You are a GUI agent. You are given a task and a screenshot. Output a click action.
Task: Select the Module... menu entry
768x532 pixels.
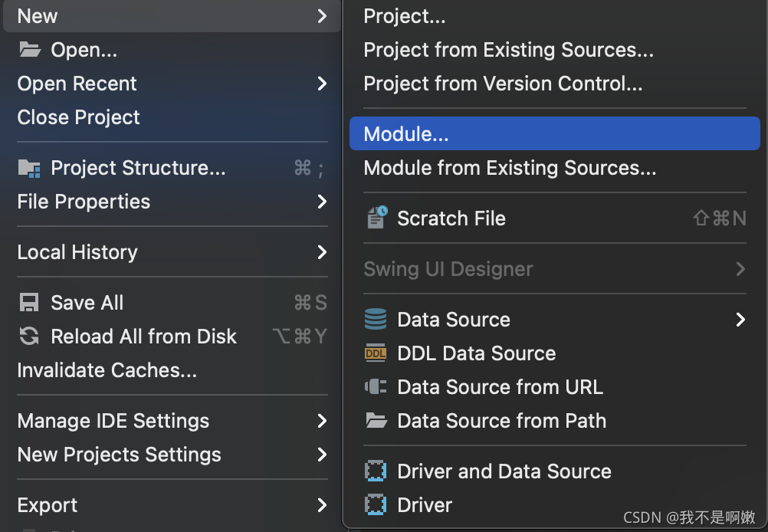[406, 134]
